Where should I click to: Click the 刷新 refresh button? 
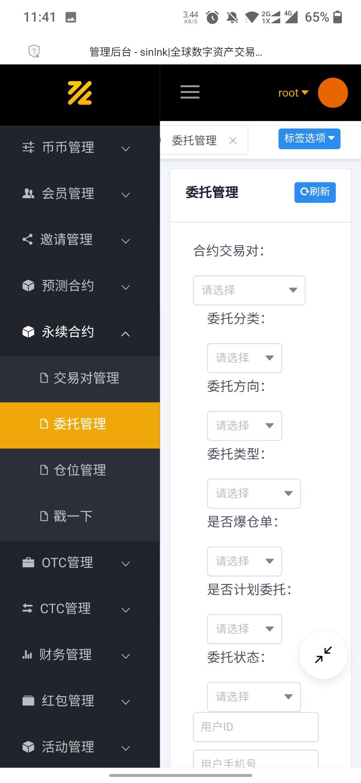[315, 192]
